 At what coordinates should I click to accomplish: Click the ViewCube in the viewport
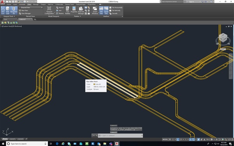[x=223, y=37]
